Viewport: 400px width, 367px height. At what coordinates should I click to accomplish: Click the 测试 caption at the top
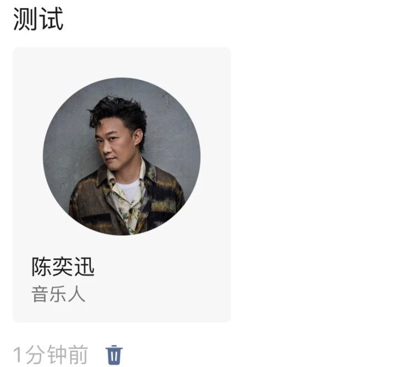[38, 19]
